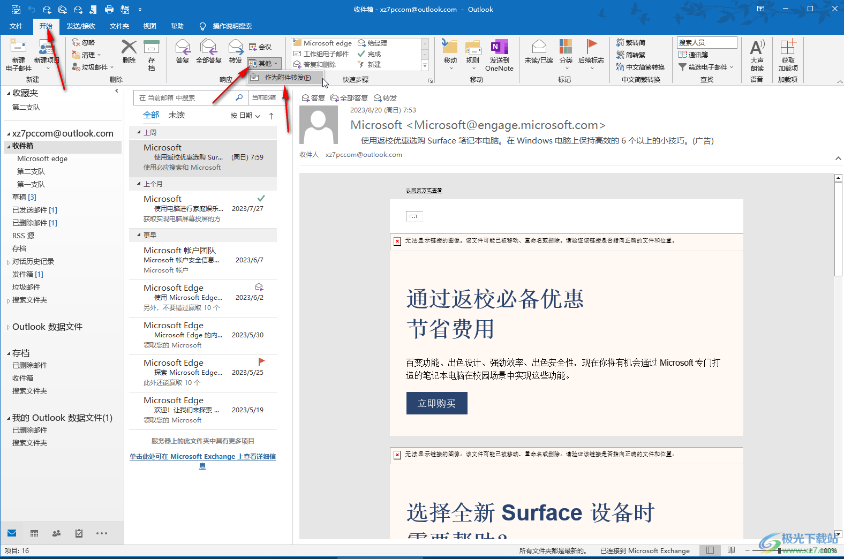Click the More options (...) in navigation bar
The width and height of the screenshot is (844, 559).
click(102, 533)
